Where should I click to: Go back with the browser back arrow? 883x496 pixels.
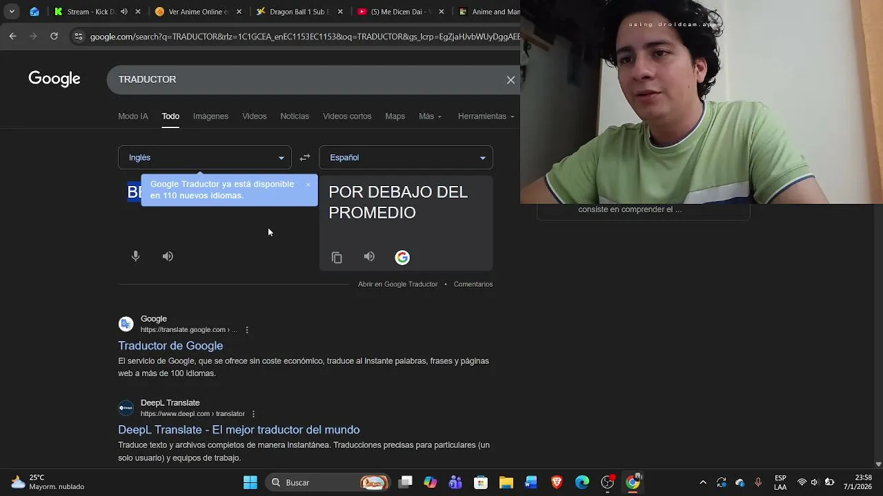click(x=12, y=36)
